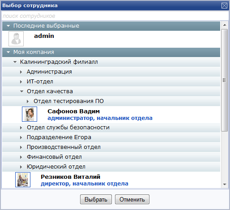Select Сафонов Вадим's photo thumbnail

pyautogui.click(x=30, y=114)
